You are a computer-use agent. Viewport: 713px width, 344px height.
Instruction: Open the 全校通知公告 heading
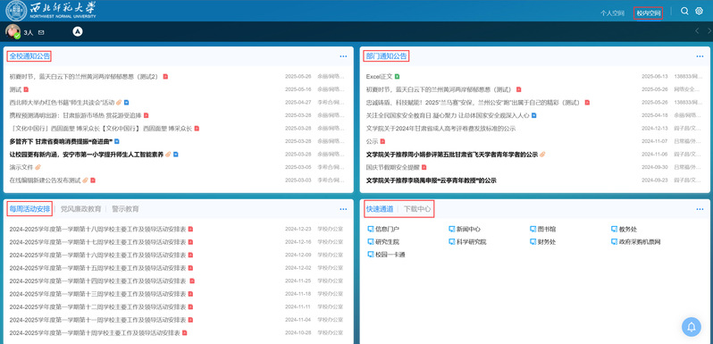pyautogui.click(x=29, y=56)
